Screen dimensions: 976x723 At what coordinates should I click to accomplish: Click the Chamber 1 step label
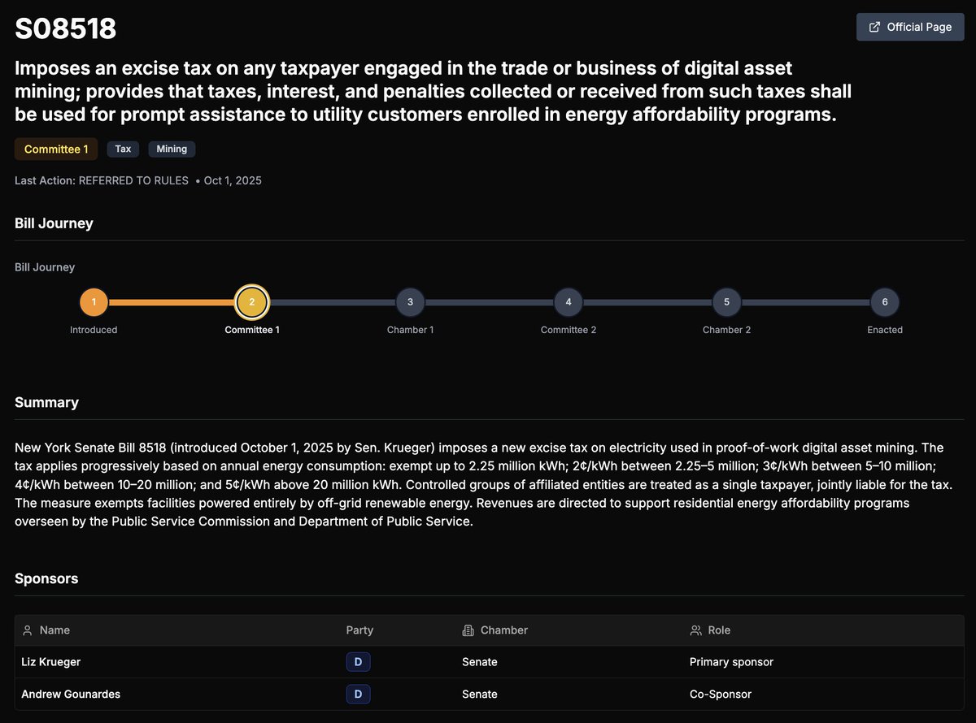pos(410,330)
